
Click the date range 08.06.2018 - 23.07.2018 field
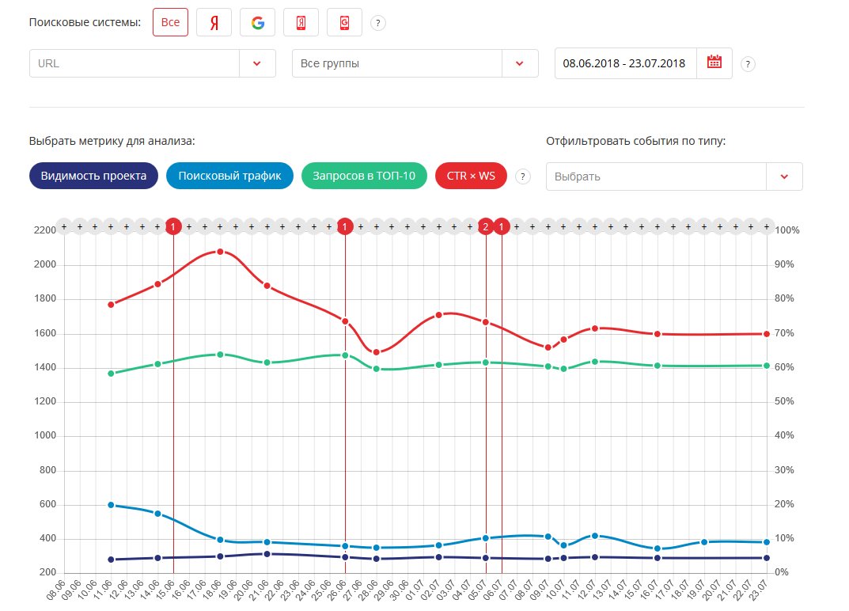click(x=624, y=63)
